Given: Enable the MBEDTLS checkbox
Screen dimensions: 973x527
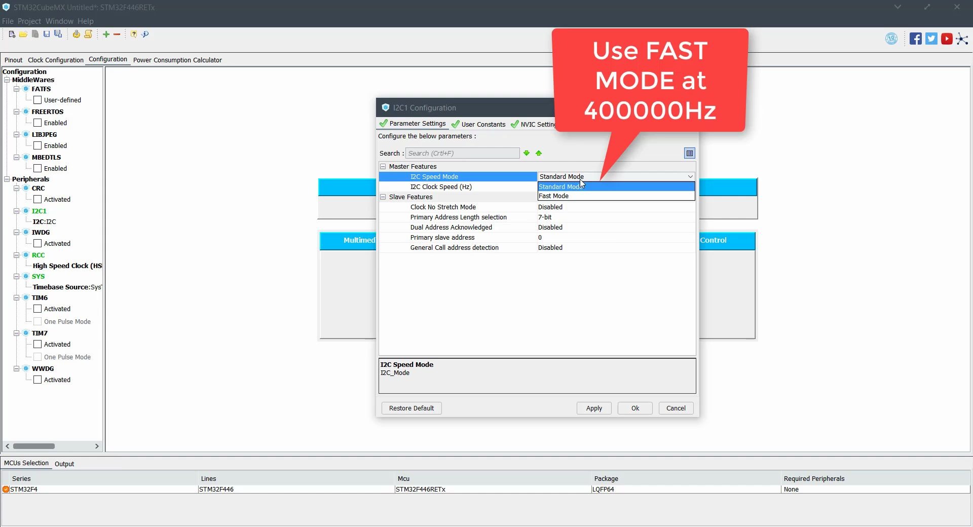Looking at the screenshot, I should click(38, 168).
